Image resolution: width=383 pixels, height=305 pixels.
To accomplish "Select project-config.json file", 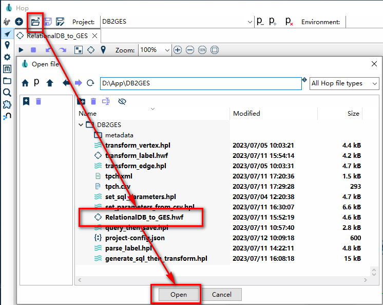I will (x=135, y=238).
